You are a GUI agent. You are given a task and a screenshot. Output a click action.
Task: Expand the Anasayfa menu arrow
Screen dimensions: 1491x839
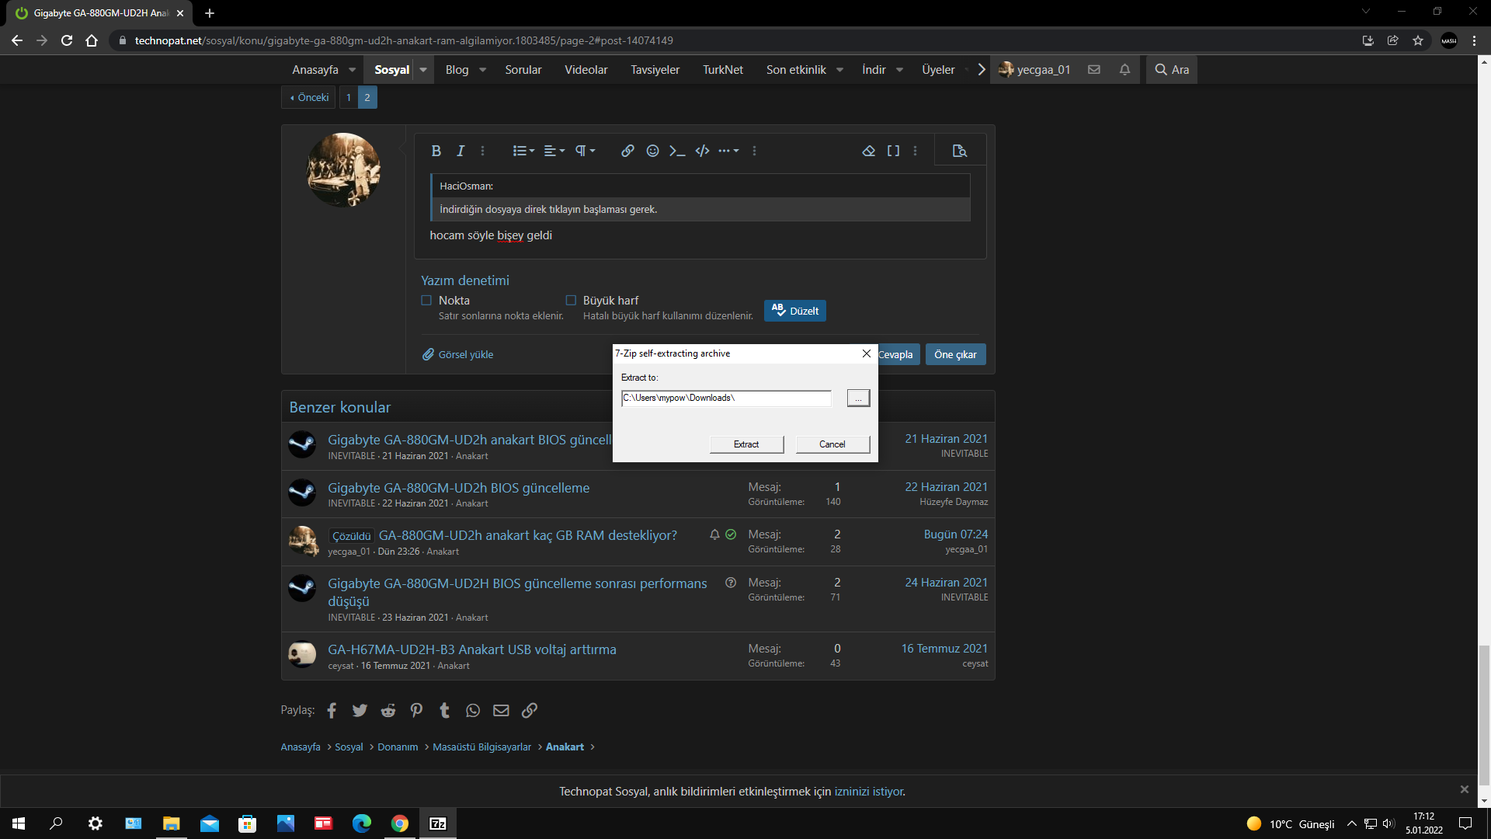point(352,70)
